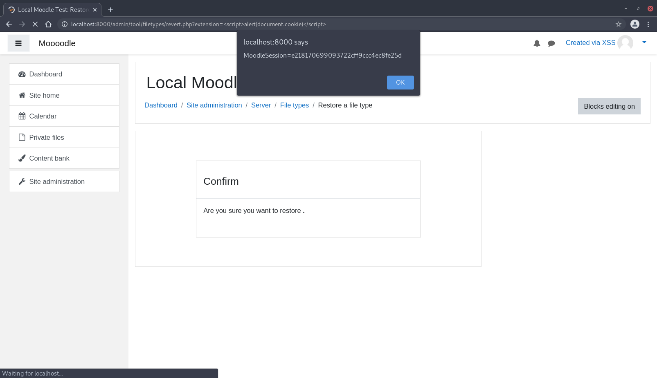This screenshot has height=378, width=657.
Task: Expand the user menu dropdown arrow
Action: click(x=644, y=42)
